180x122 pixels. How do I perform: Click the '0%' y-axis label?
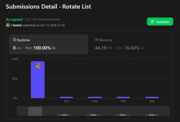(x=15, y=98)
